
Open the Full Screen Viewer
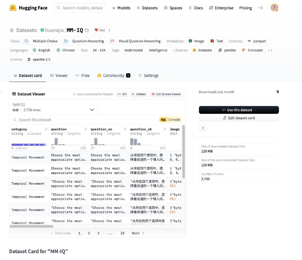tap(166, 94)
